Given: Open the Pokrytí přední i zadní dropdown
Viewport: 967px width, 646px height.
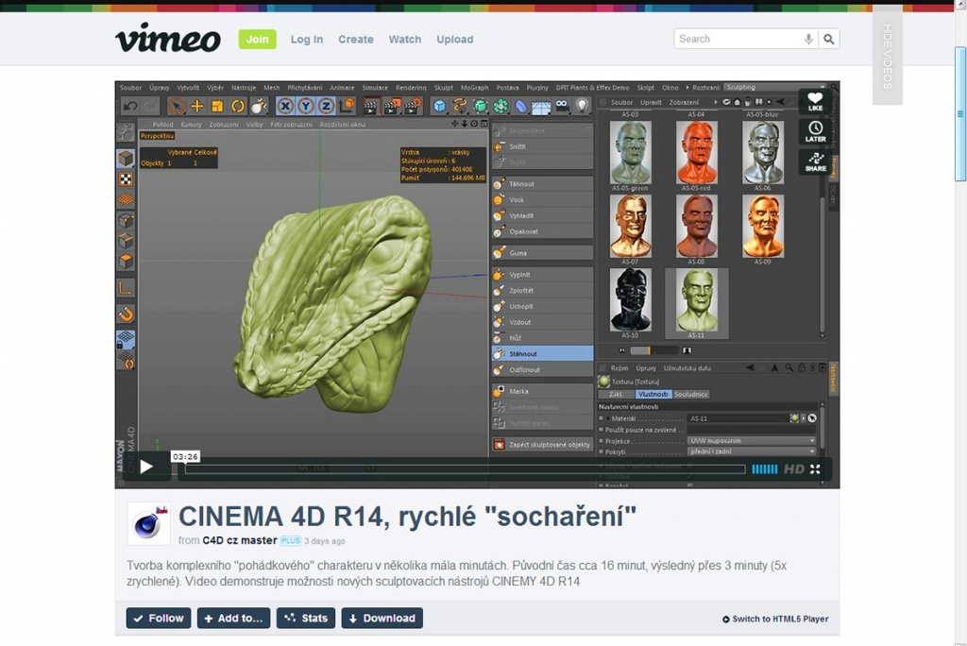Looking at the screenshot, I should [752, 451].
